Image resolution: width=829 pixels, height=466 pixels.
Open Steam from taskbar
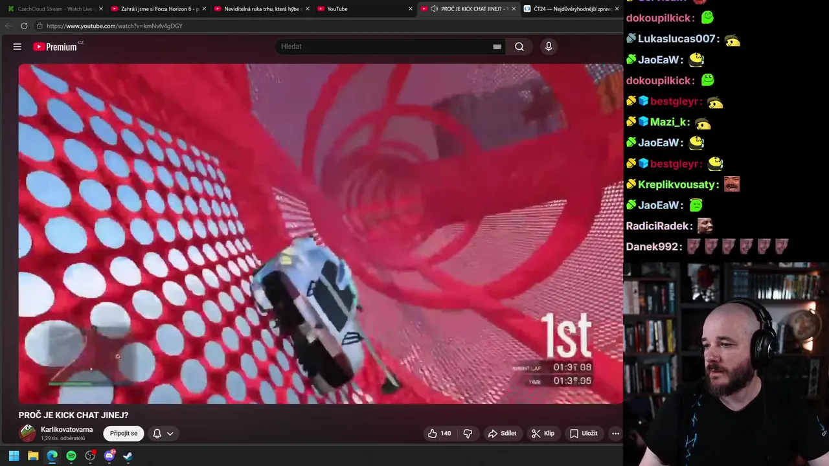128,456
